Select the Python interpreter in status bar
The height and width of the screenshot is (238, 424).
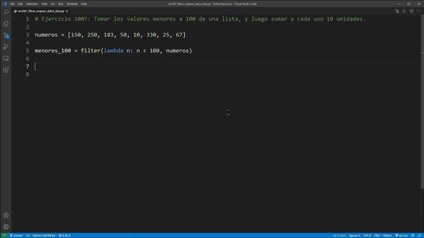[x=44, y=235]
